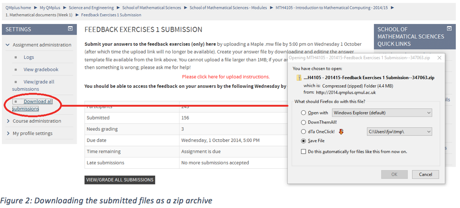The height and width of the screenshot is (208, 460).
Task: Click the dTa OneClick orange arrow icon
Action: click(x=342, y=131)
